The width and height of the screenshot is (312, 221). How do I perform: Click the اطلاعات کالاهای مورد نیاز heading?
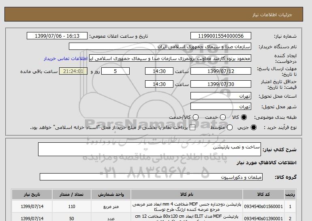click(267, 163)
